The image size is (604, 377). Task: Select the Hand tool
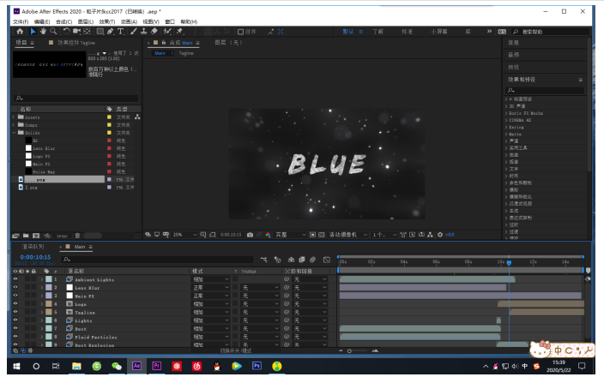(x=43, y=32)
